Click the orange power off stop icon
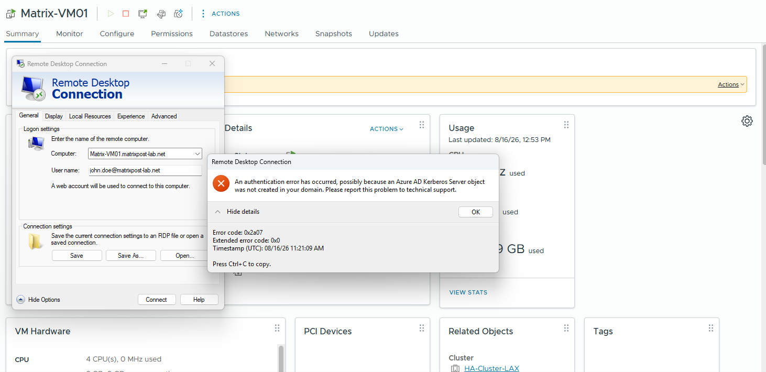The height and width of the screenshot is (372, 766). pos(126,14)
